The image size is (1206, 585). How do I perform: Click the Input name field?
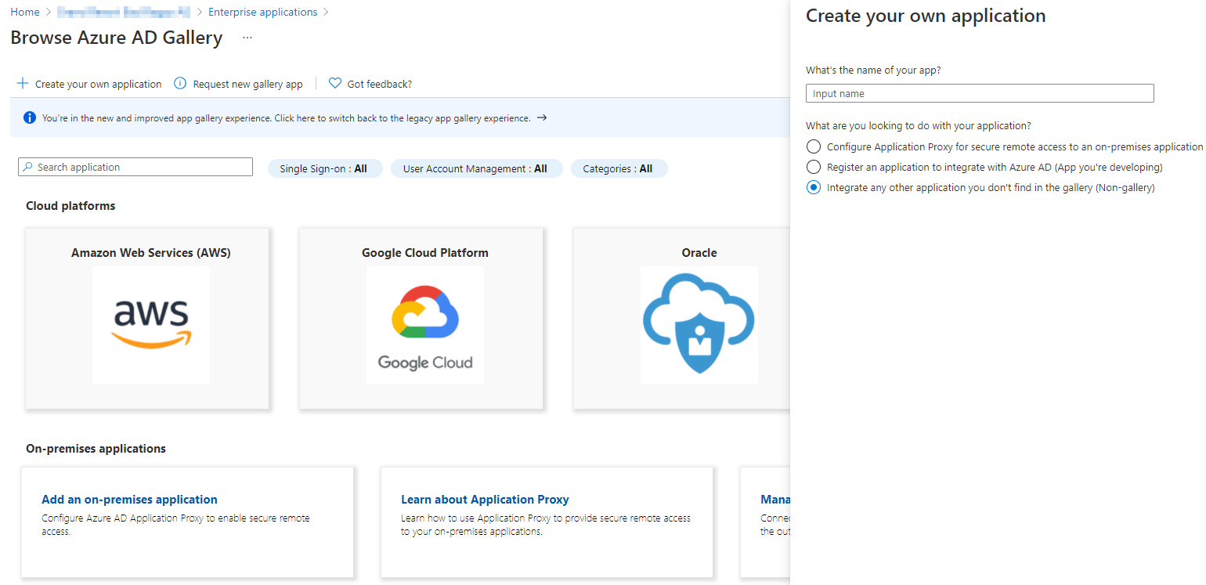[x=979, y=92]
